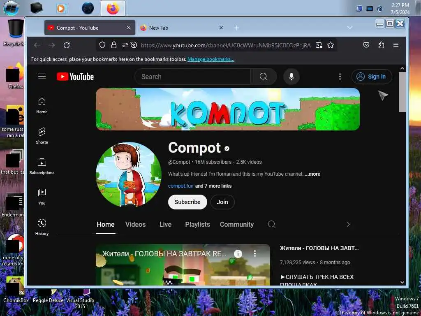Click the search magnifier button

pos(264,77)
